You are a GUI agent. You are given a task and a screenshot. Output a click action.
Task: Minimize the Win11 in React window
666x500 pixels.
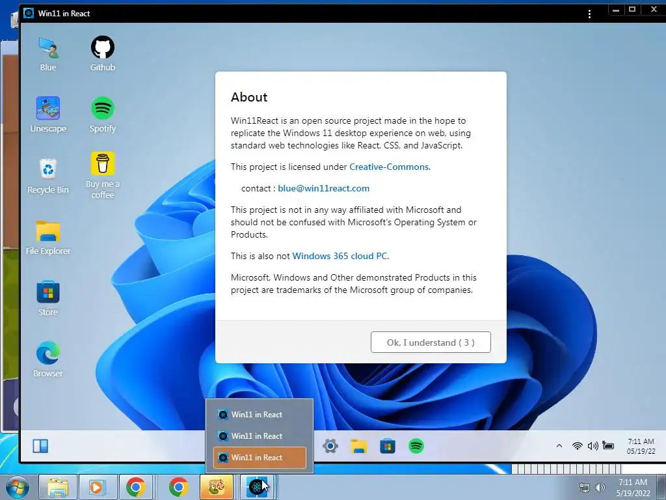click(616, 10)
